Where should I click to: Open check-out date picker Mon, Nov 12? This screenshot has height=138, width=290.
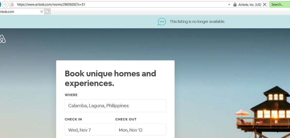pos(141,130)
